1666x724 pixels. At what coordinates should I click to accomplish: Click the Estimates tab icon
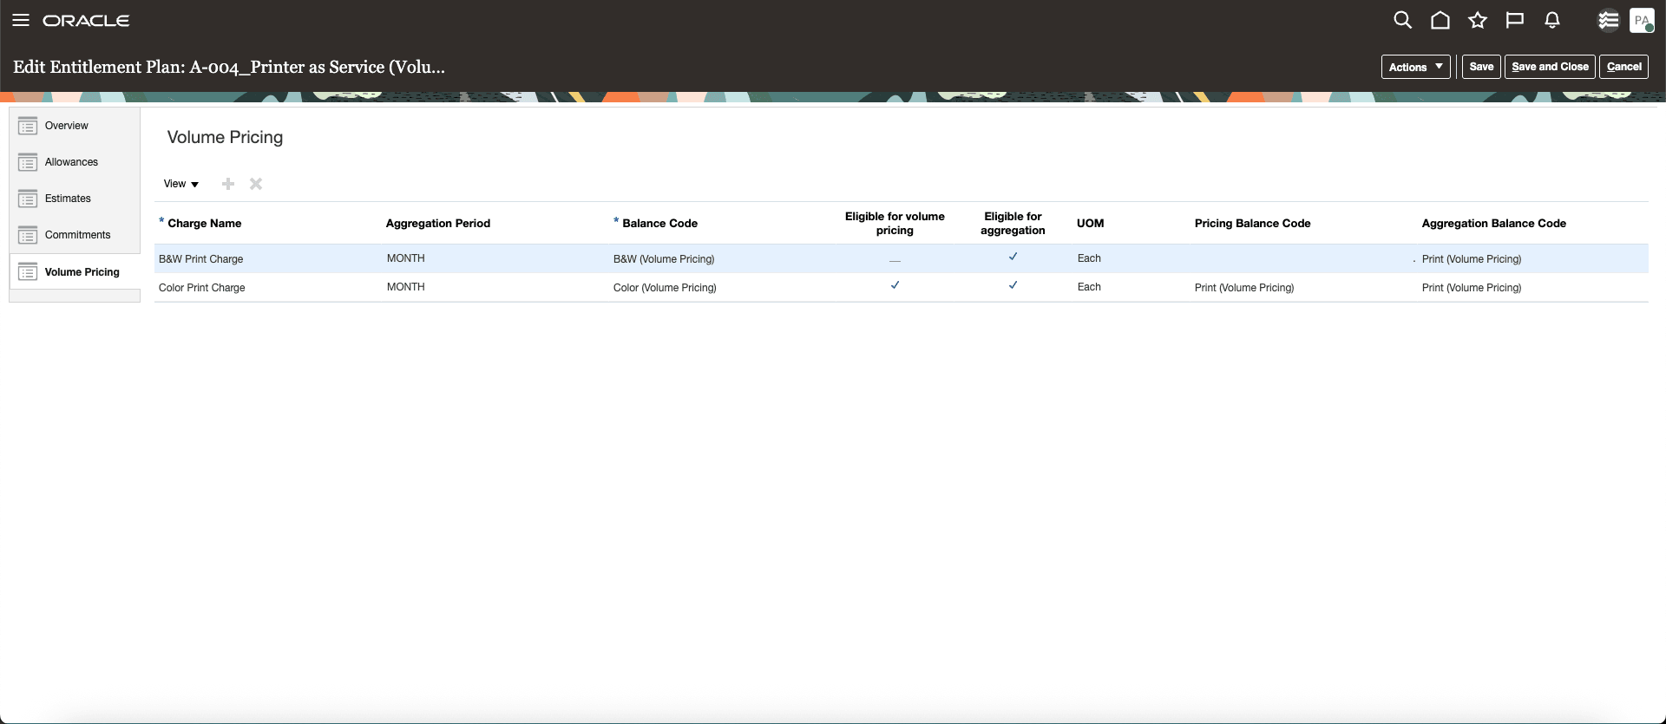(x=28, y=199)
